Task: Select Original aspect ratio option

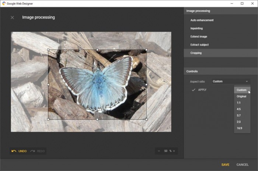Action: (x=241, y=96)
